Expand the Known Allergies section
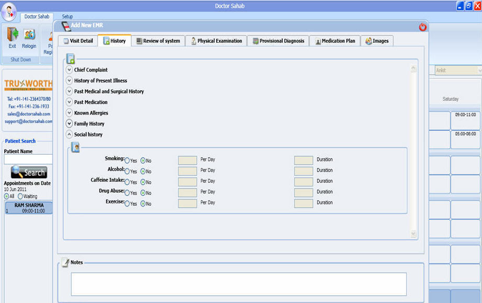This screenshot has width=482, height=303. coord(69,113)
